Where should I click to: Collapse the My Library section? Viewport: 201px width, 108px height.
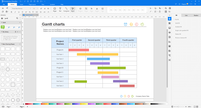pyautogui.click(x=2, y=32)
